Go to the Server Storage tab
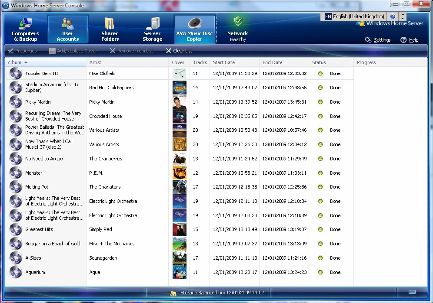Image resolution: width=433 pixels, height=303 pixels. (x=152, y=29)
